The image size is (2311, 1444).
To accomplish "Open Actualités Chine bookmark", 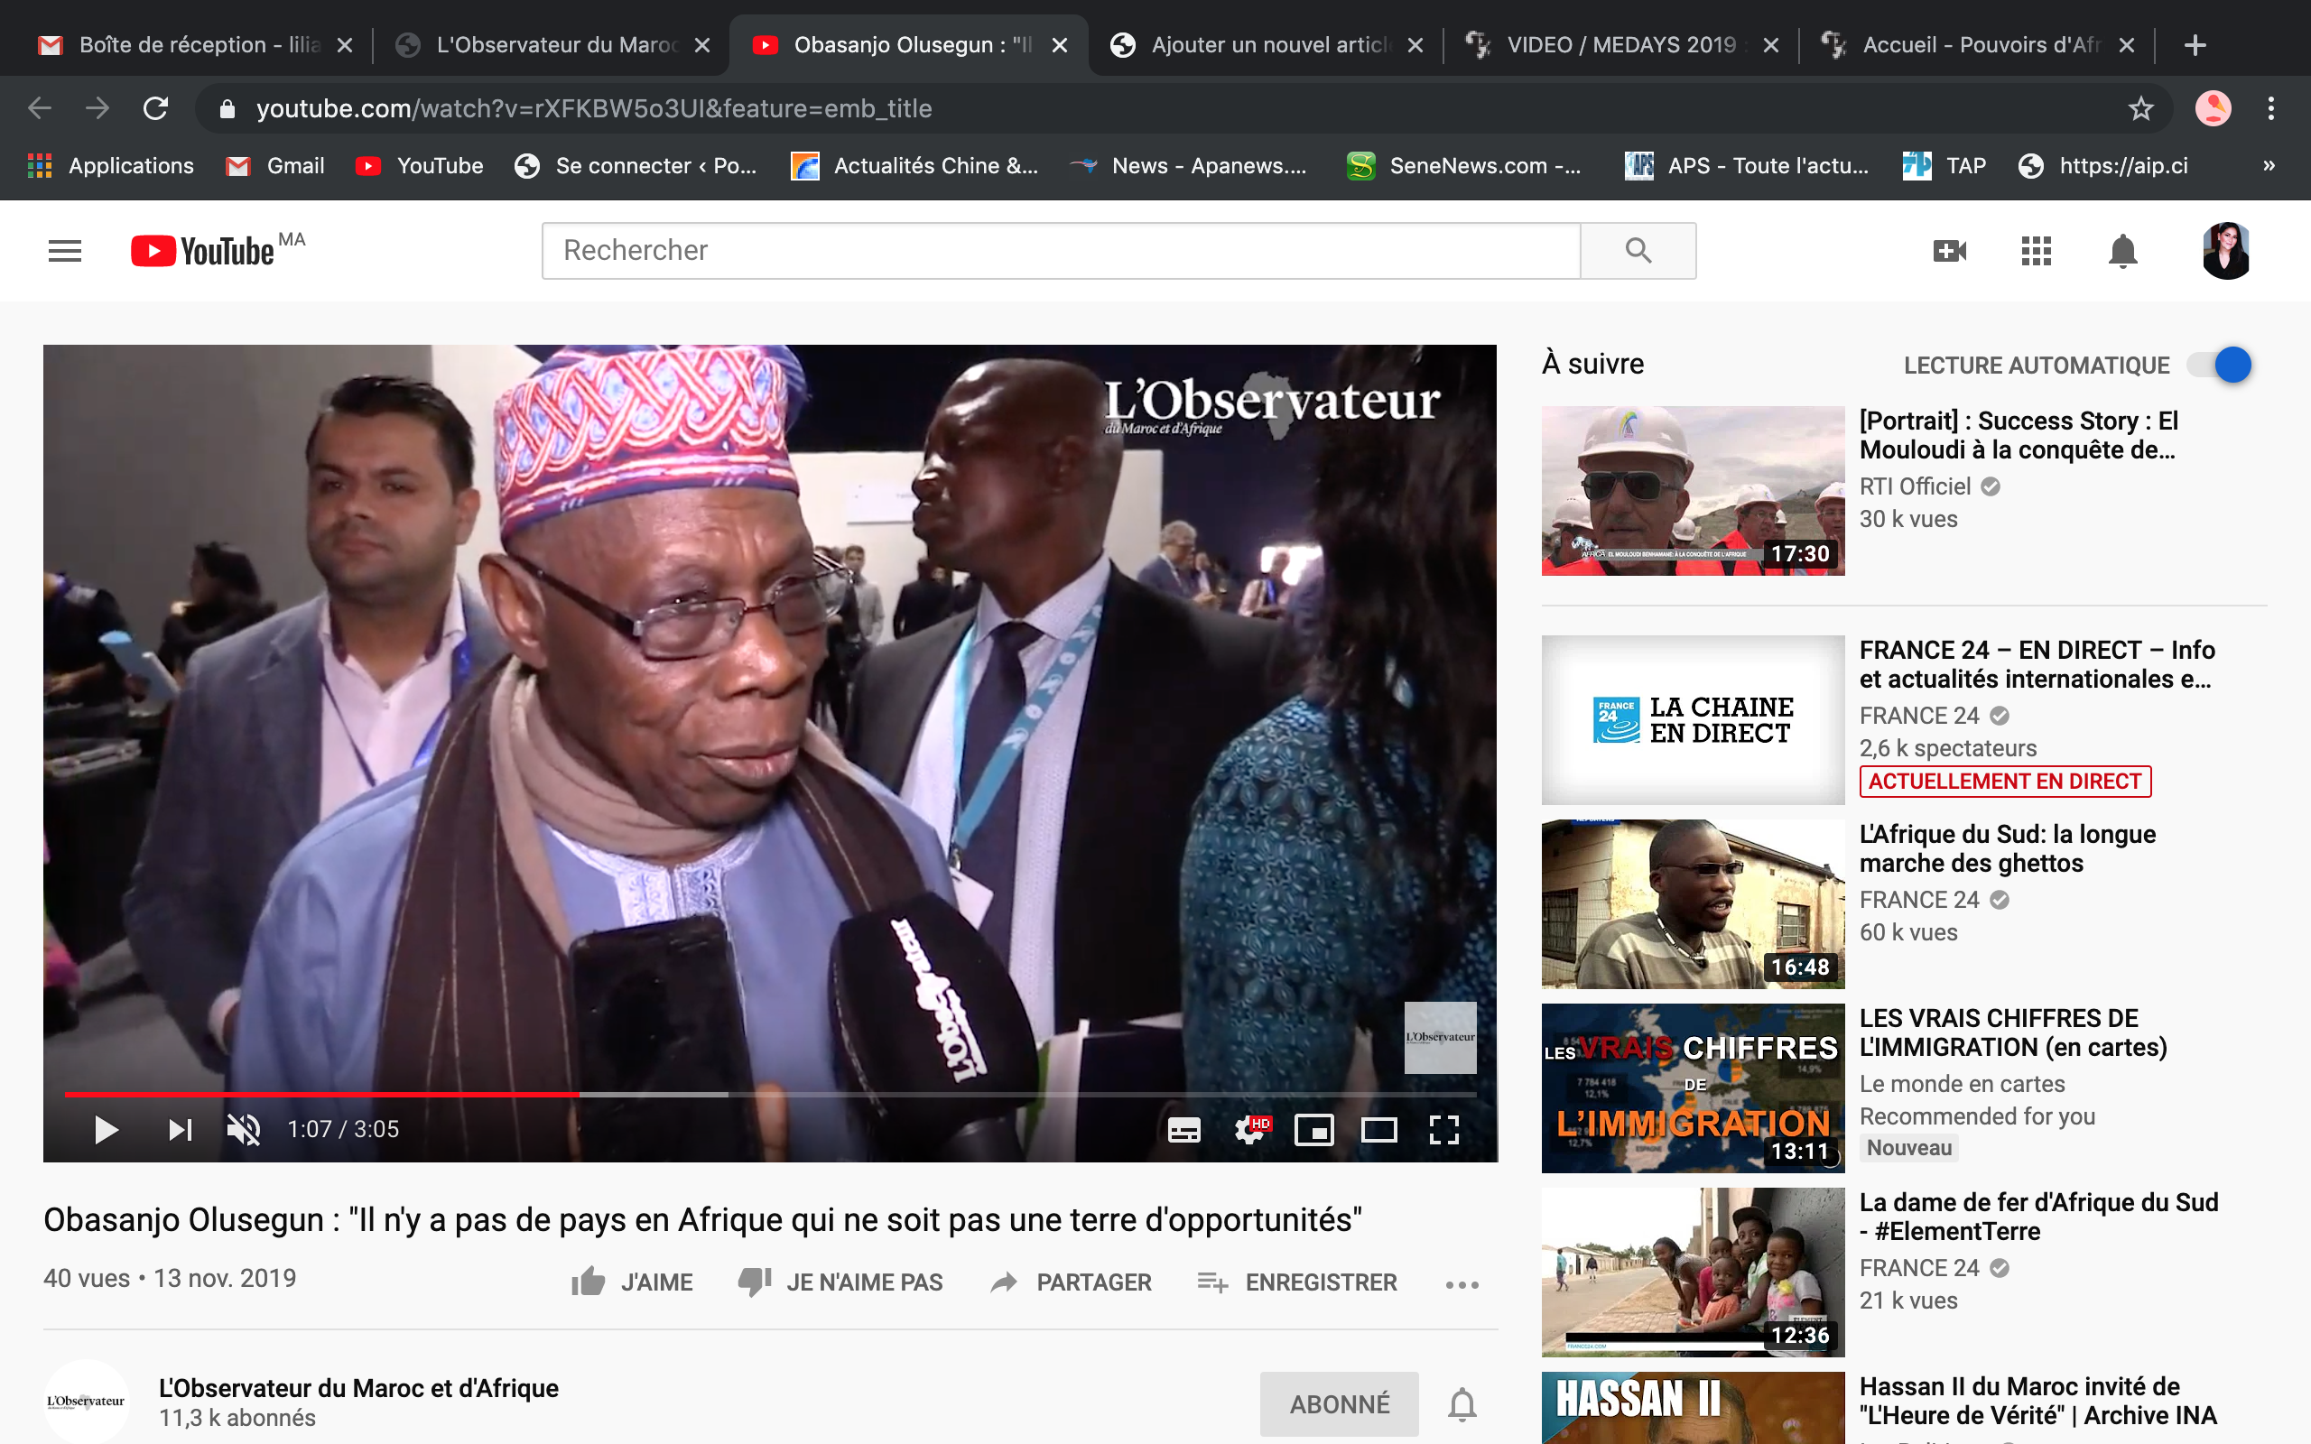I will [914, 165].
